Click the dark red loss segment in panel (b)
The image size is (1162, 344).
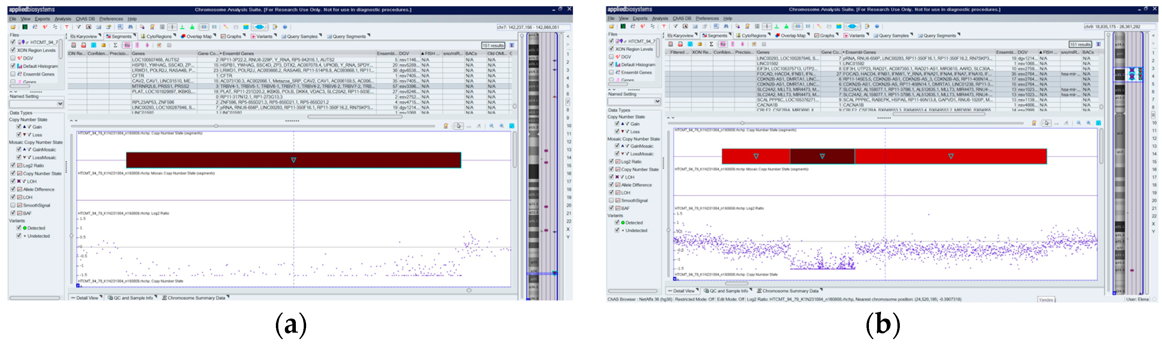822,156
